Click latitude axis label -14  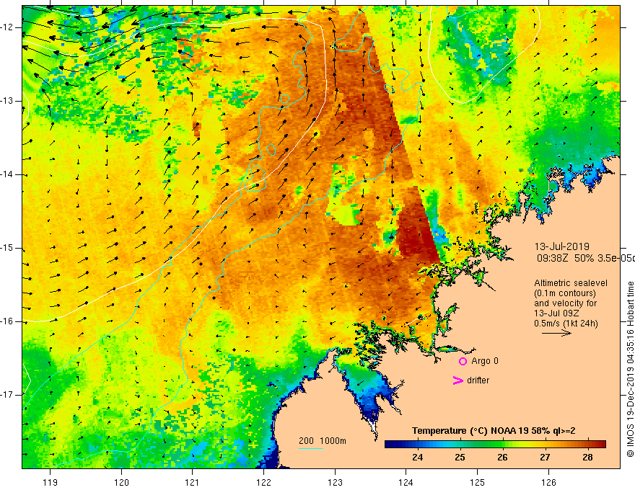point(7,174)
